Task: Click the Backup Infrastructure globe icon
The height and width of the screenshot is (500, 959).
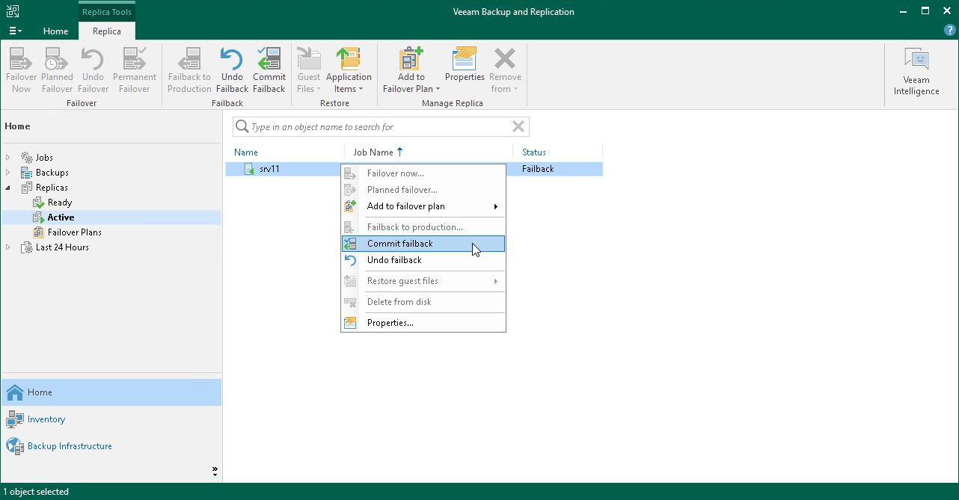Action: point(15,446)
